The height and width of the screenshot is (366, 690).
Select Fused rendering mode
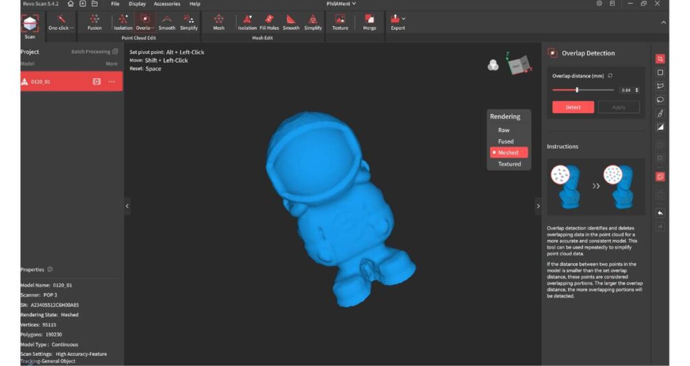pos(505,141)
